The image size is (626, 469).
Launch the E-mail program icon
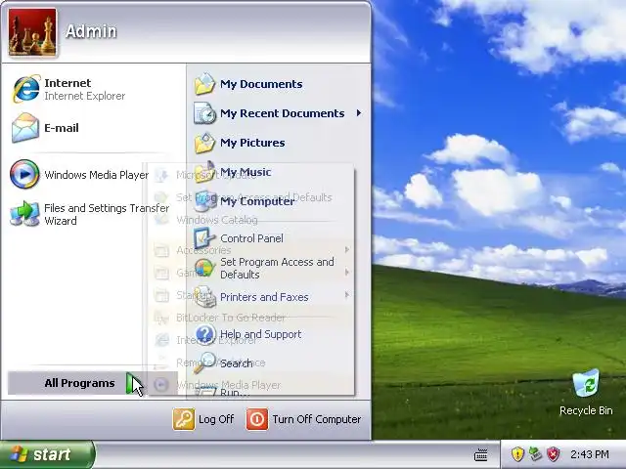pos(25,128)
